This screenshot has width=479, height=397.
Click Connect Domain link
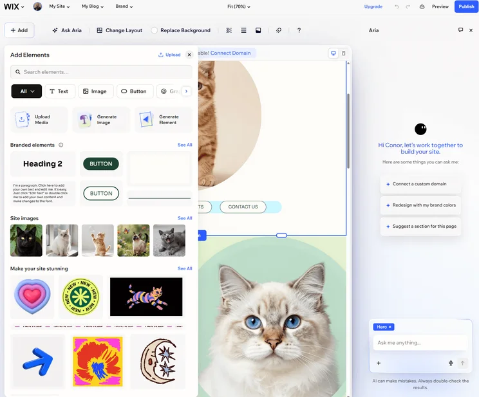(x=230, y=53)
